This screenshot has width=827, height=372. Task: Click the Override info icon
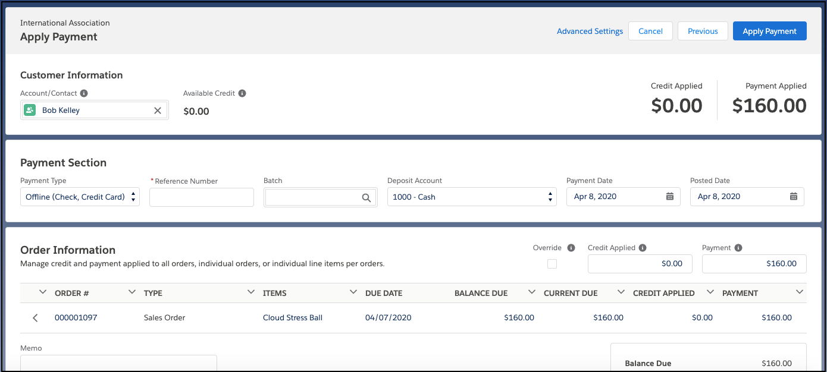pyautogui.click(x=571, y=248)
